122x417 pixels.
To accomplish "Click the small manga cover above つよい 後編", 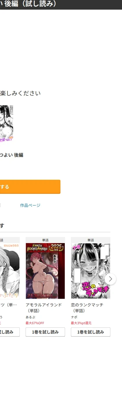I will [6, 124].
